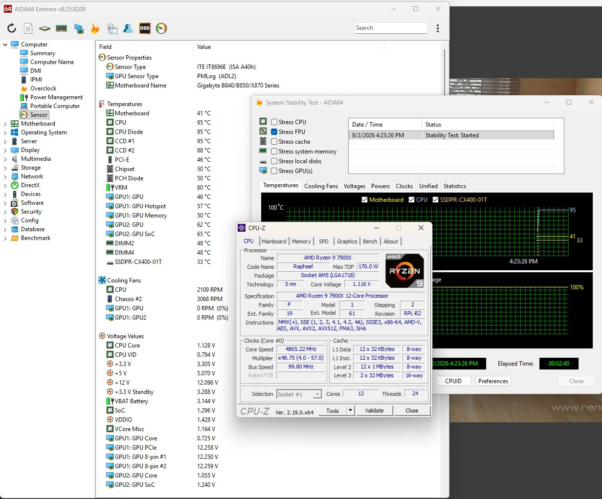
Task: Switch to the Unified tab
Action: tap(428, 186)
